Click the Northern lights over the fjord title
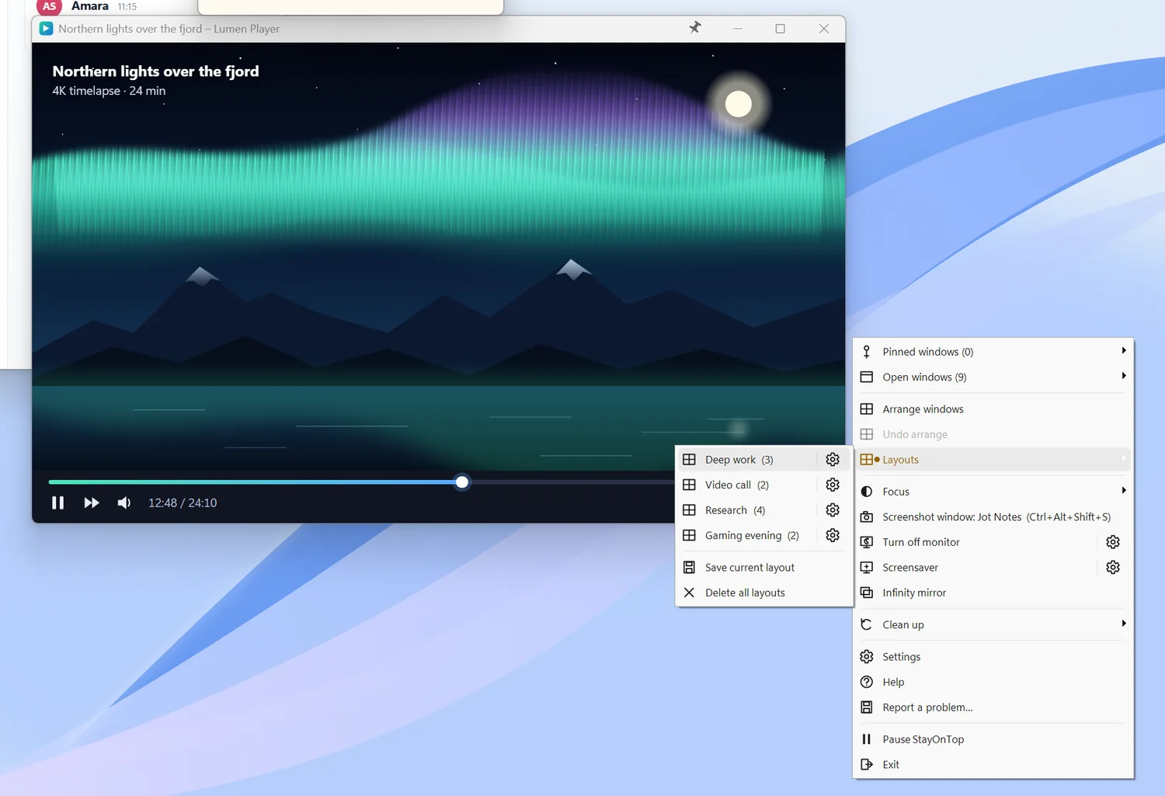1165x796 pixels. pyautogui.click(x=155, y=71)
